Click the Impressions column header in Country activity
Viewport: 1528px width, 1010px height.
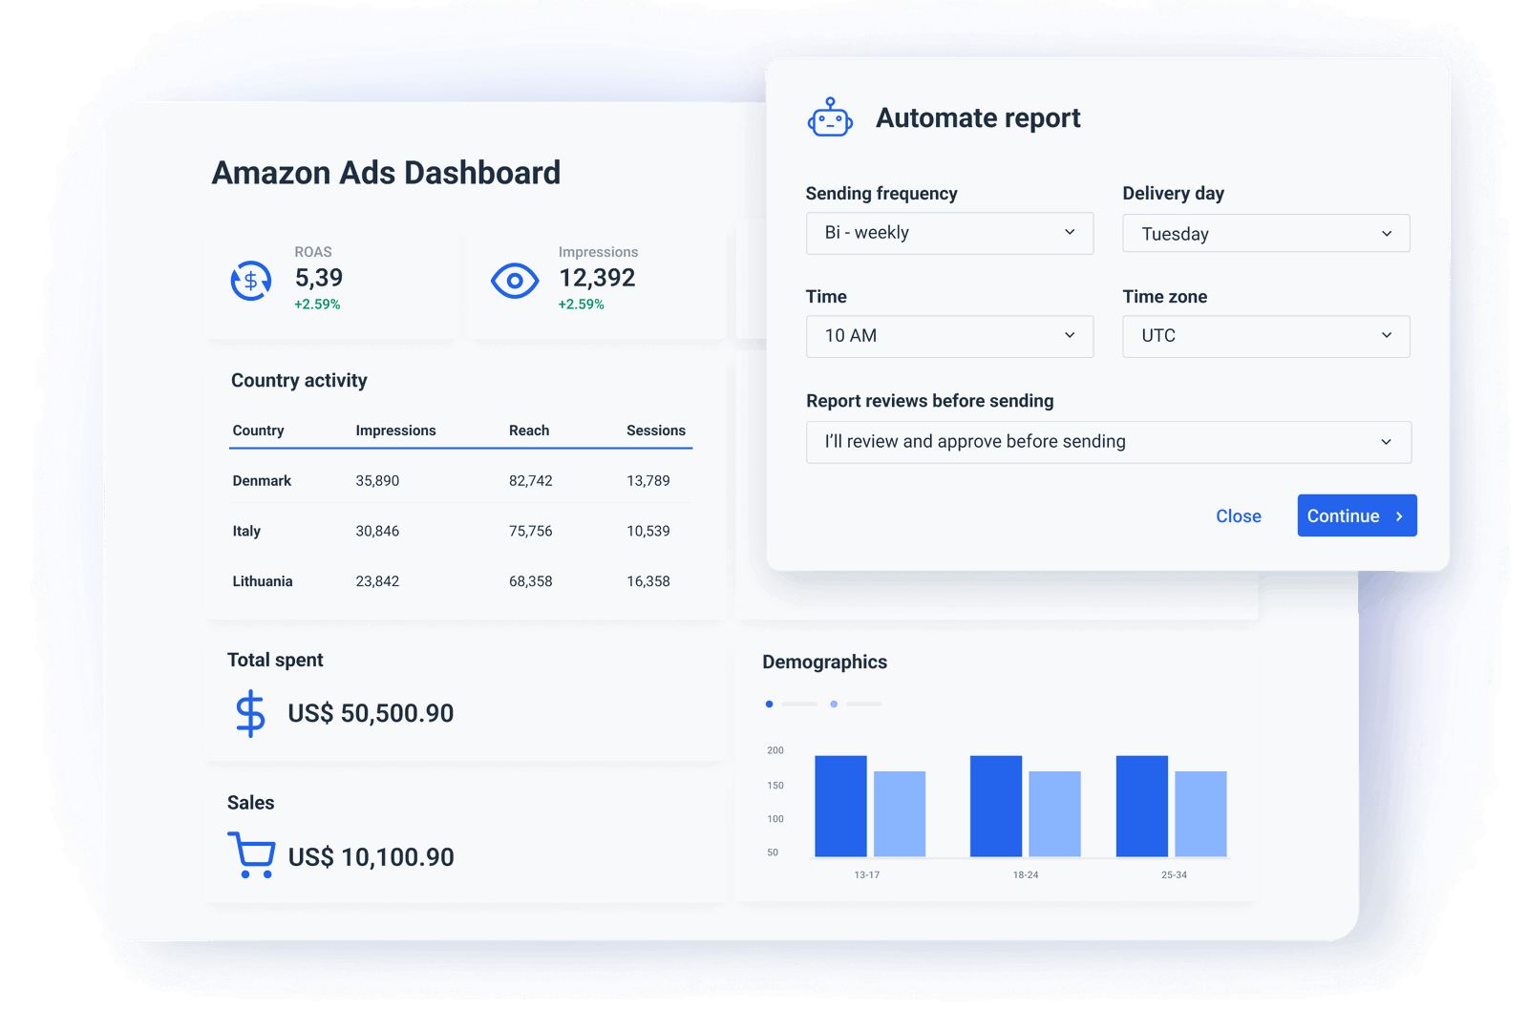click(x=395, y=430)
